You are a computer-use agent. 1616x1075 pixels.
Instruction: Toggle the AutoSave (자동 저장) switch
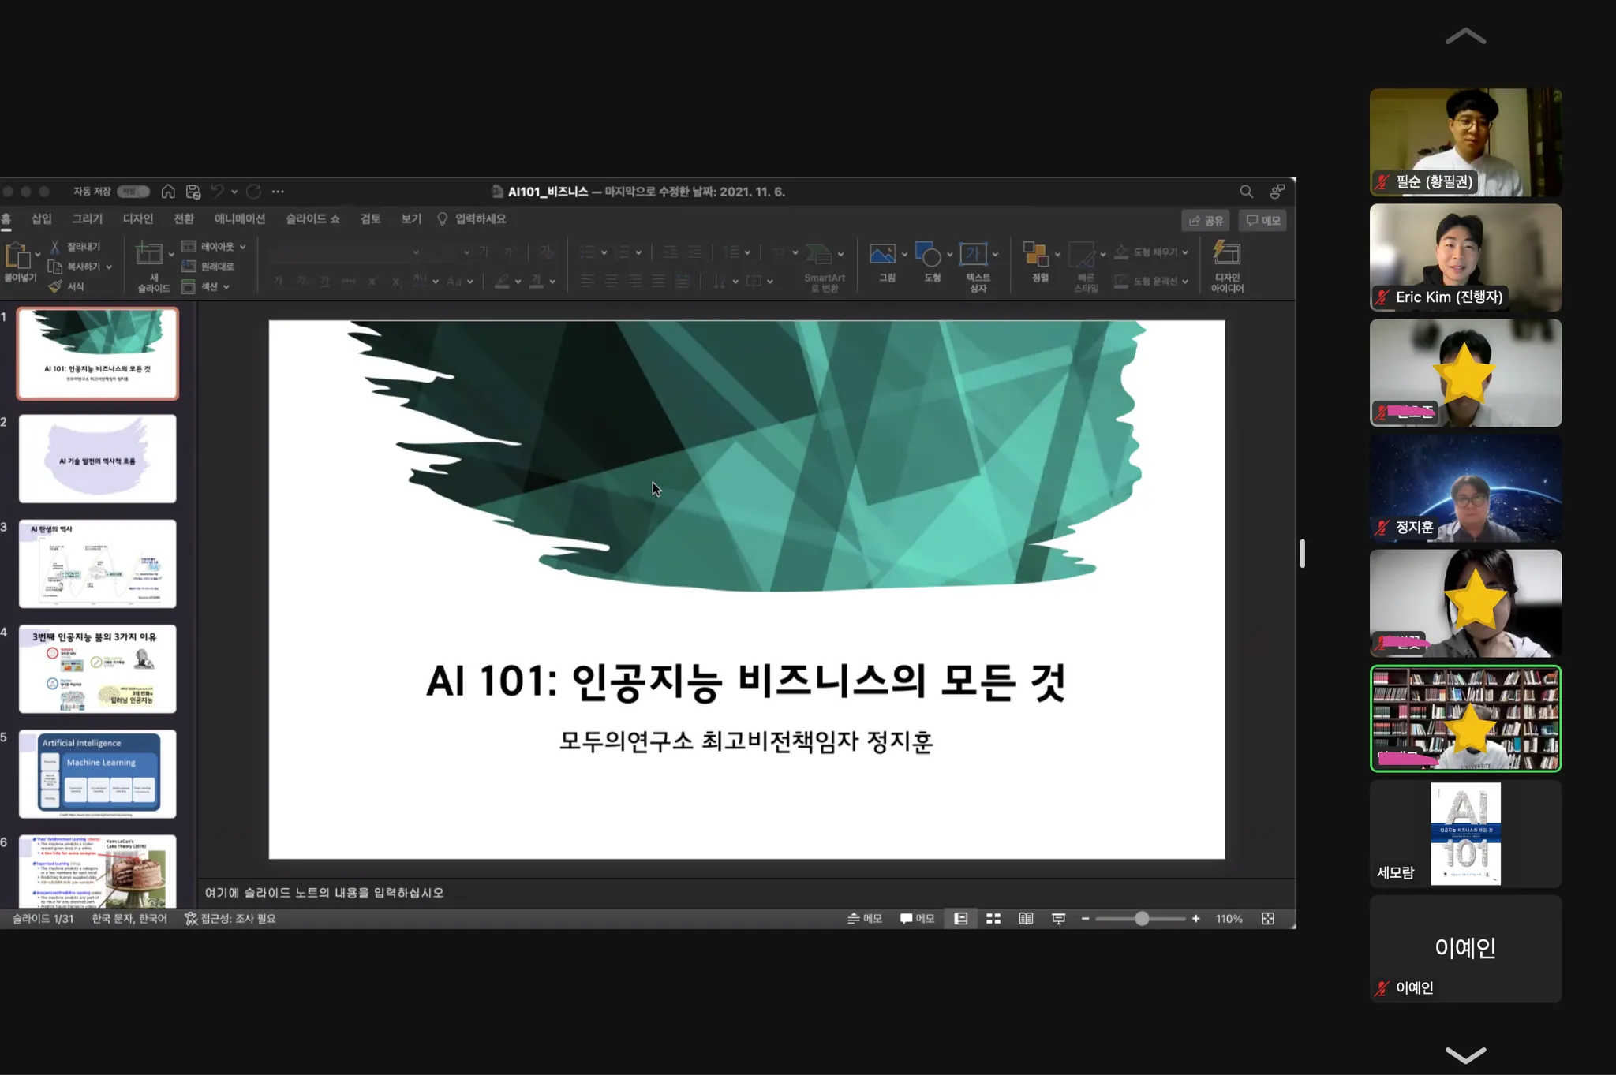[x=133, y=192]
